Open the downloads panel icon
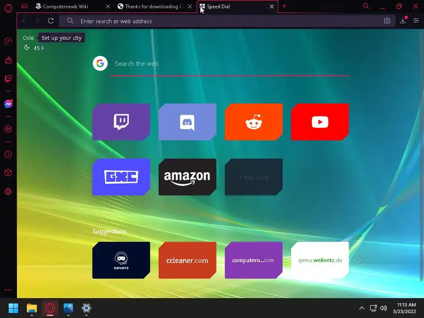 coord(403,21)
